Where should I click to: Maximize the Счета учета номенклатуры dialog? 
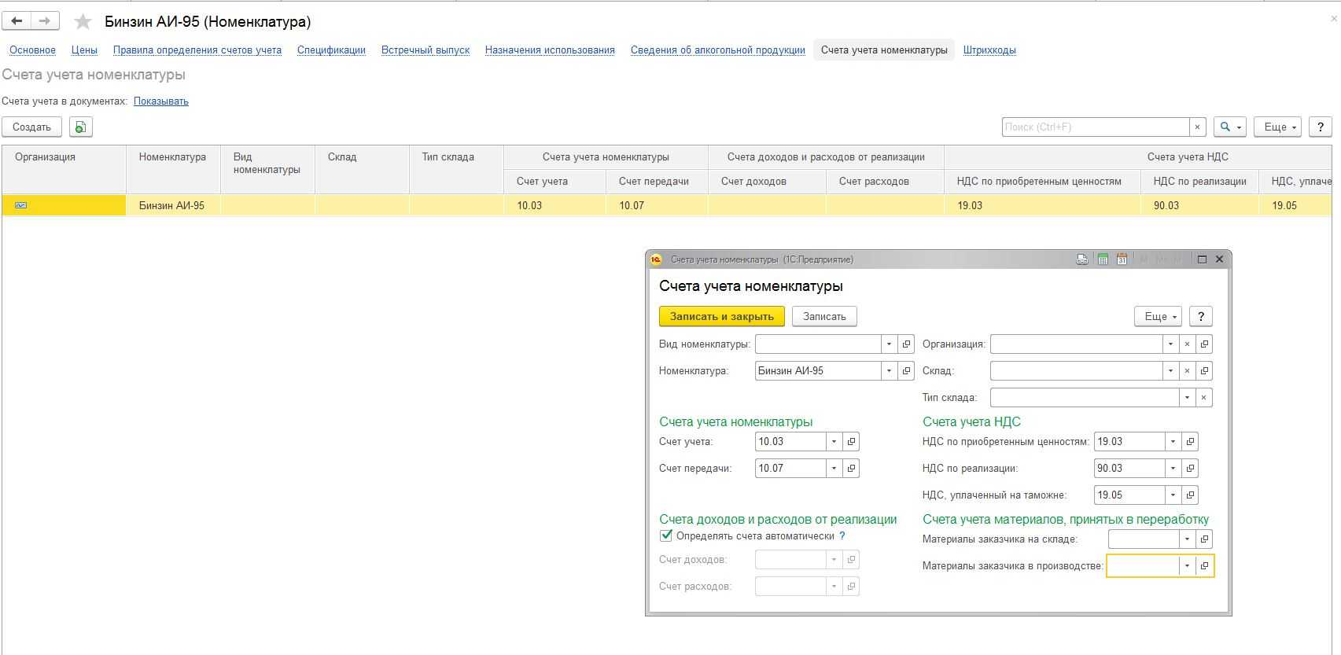[x=1202, y=259]
